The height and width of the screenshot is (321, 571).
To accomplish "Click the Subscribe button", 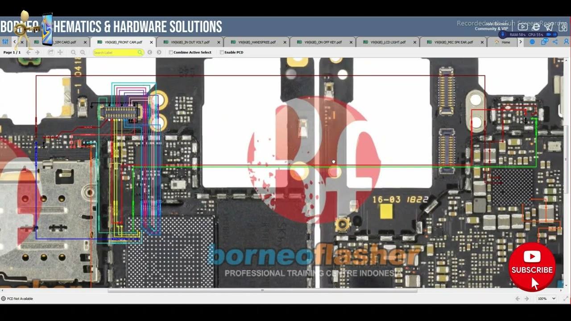I will tap(532, 267).
